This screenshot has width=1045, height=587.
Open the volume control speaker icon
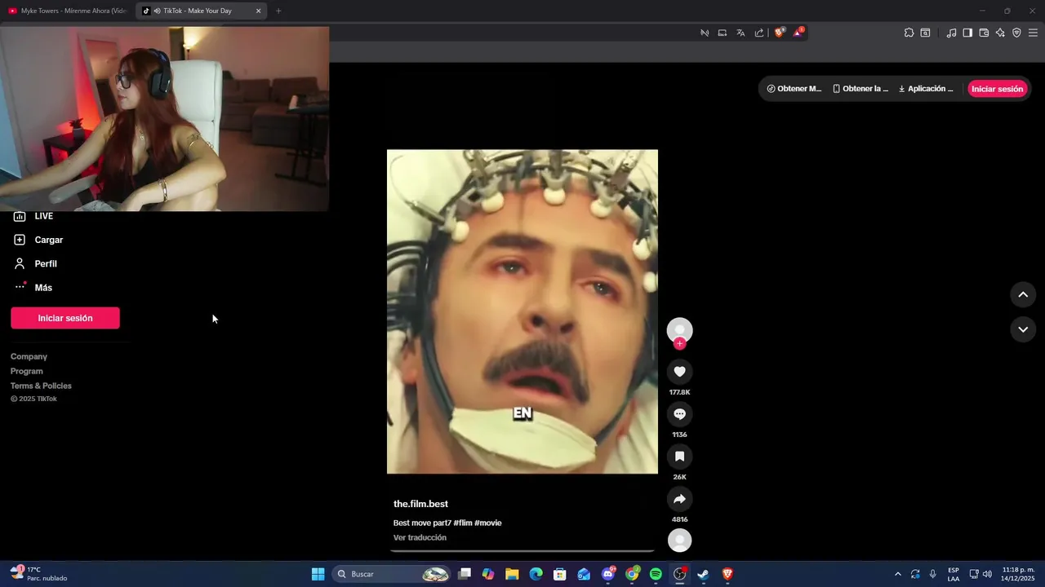pos(987,574)
